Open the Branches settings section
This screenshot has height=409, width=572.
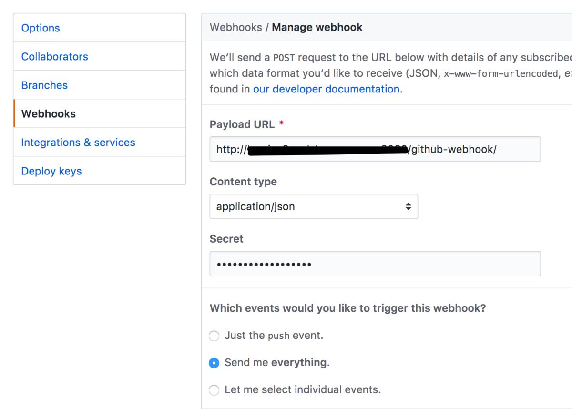pyautogui.click(x=99, y=85)
